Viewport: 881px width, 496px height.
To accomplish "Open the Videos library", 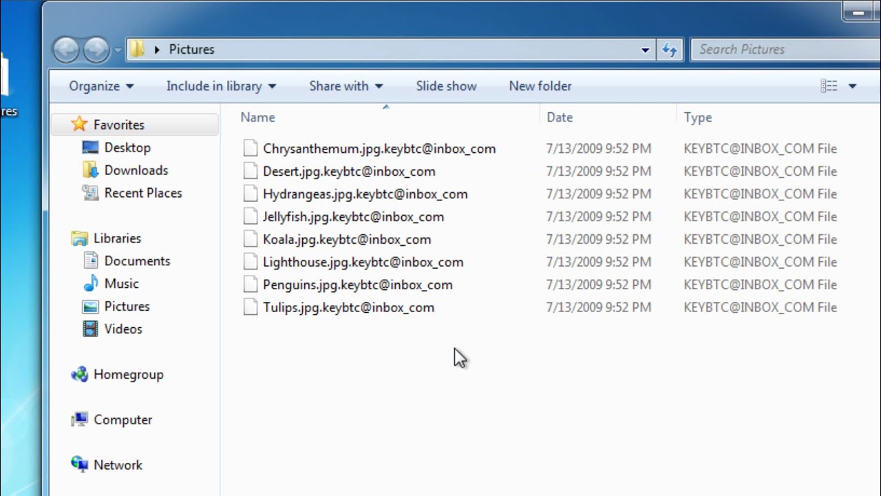I will coord(123,329).
